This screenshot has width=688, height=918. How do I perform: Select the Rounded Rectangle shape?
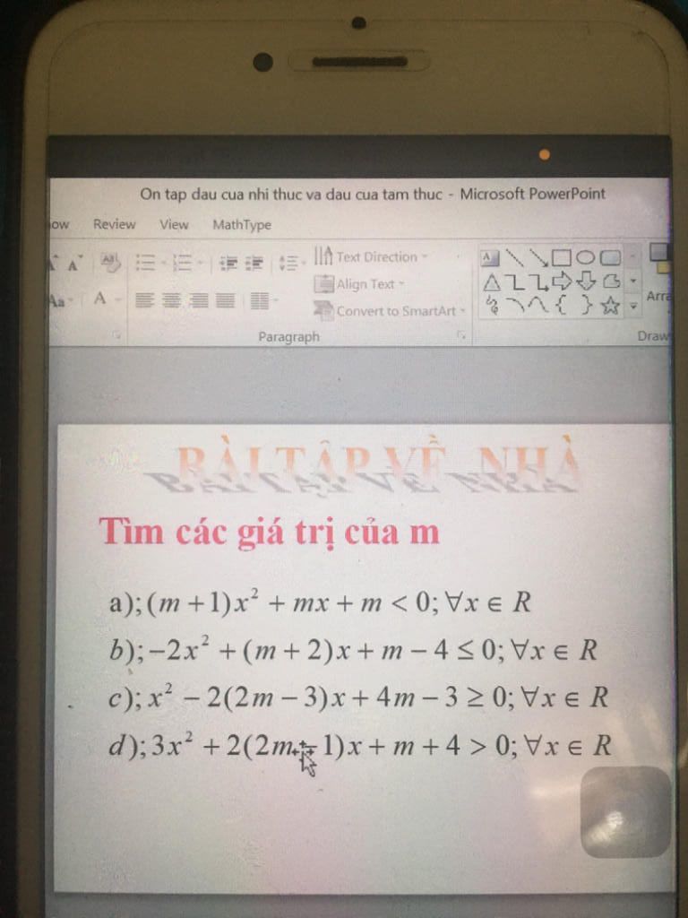click(x=609, y=257)
